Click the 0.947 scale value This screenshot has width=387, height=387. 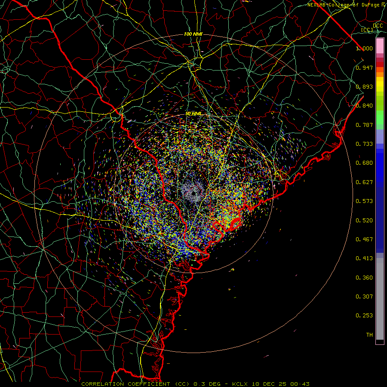pyautogui.click(x=364, y=68)
